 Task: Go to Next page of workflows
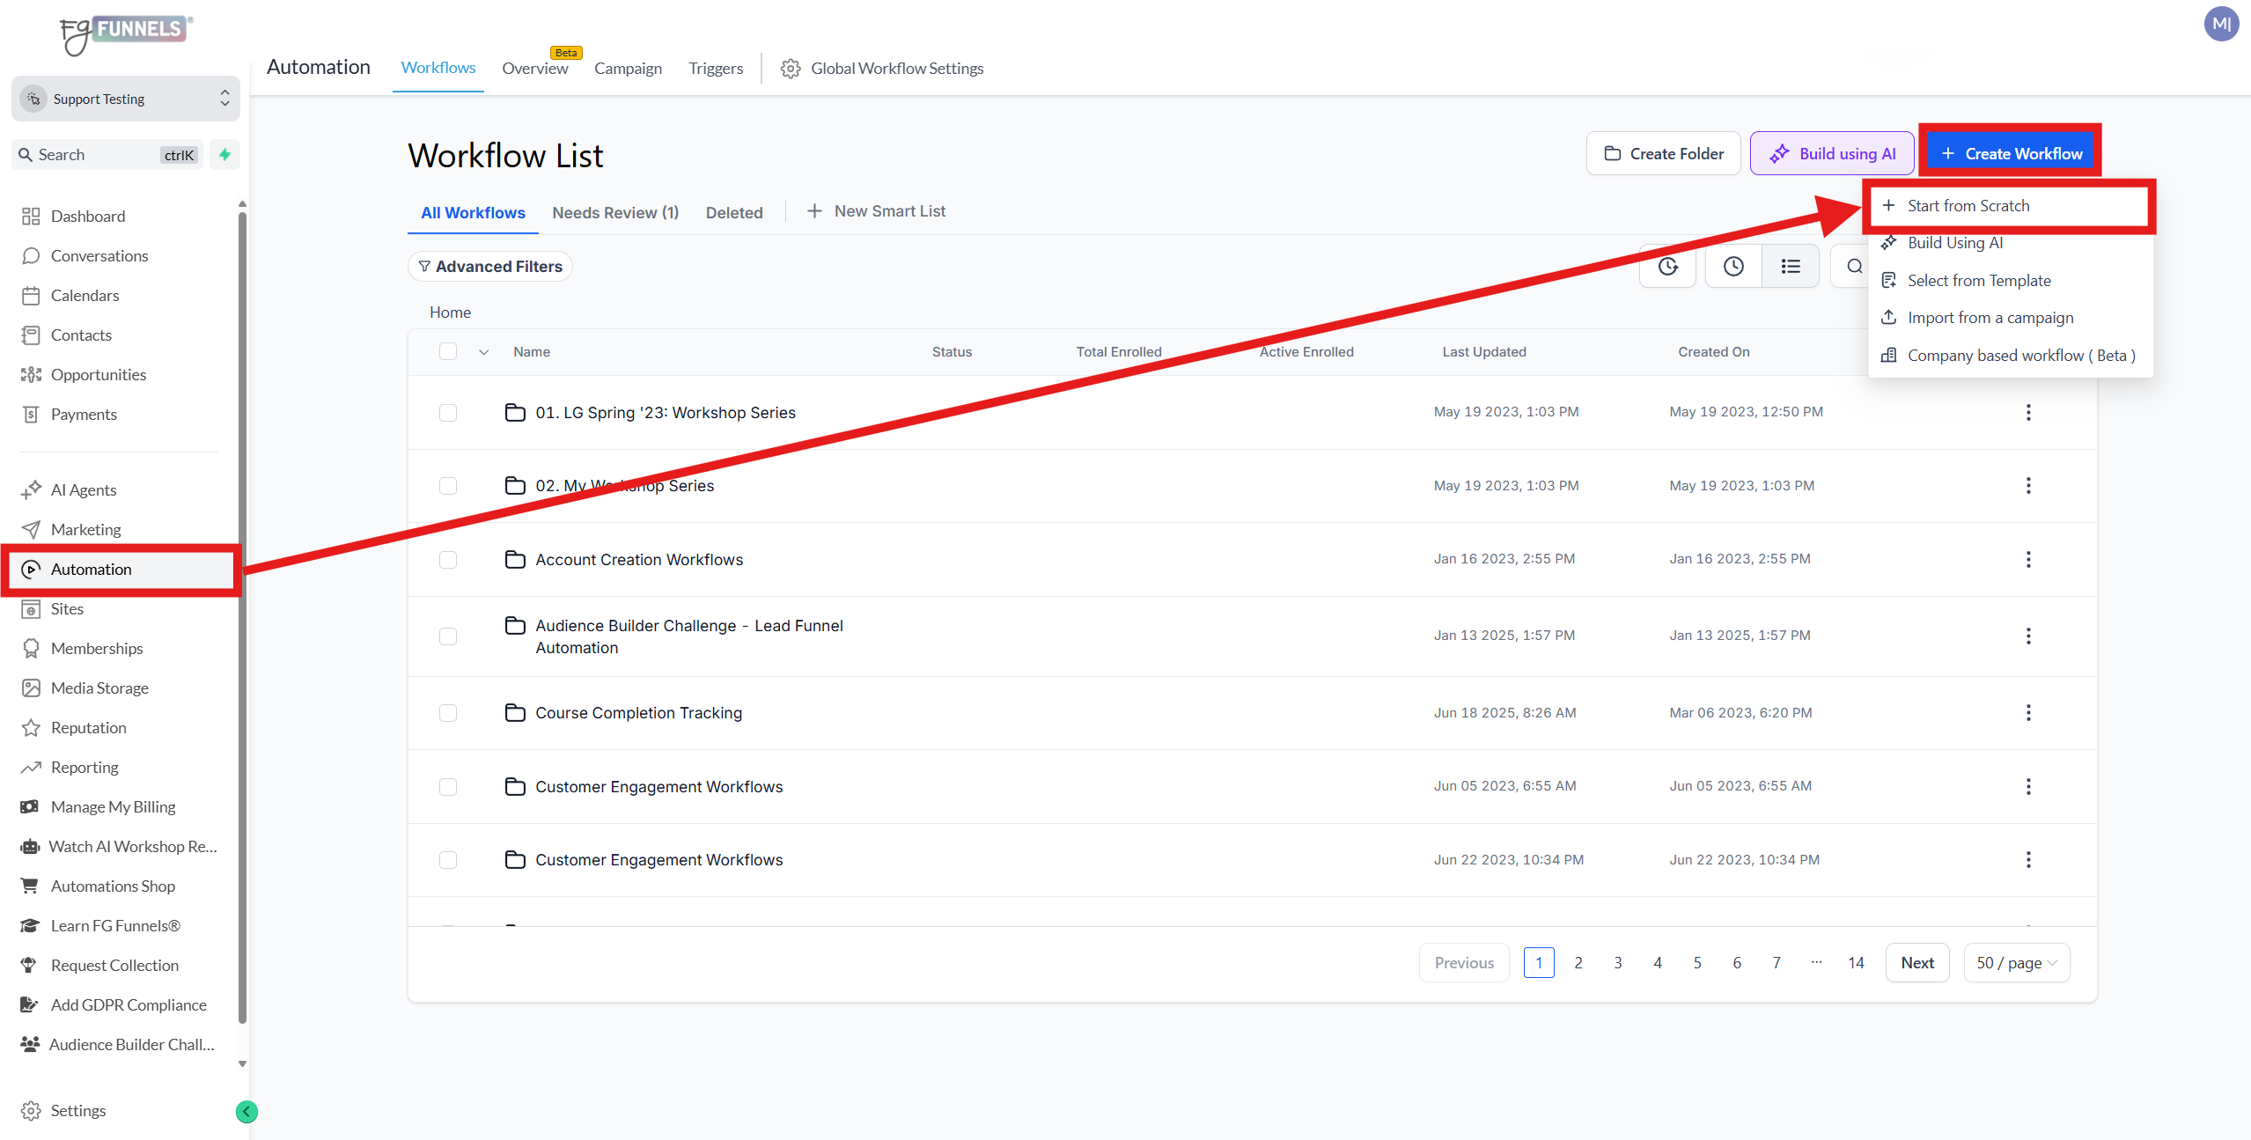click(x=1916, y=962)
